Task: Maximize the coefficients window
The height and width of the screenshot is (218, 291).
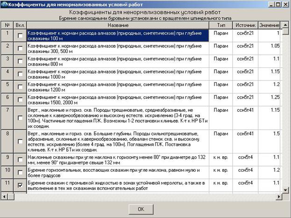Action: (277, 4)
